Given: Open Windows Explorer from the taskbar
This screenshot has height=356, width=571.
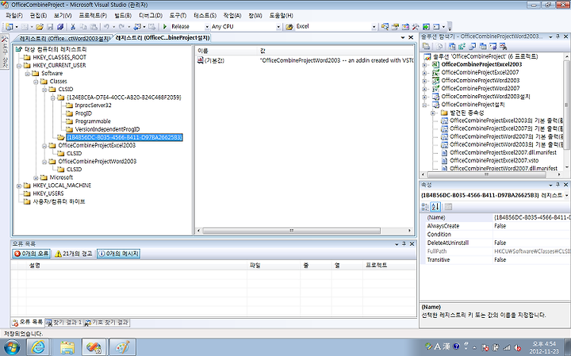Looking at the screenshot, I should (x=67, y=347).
